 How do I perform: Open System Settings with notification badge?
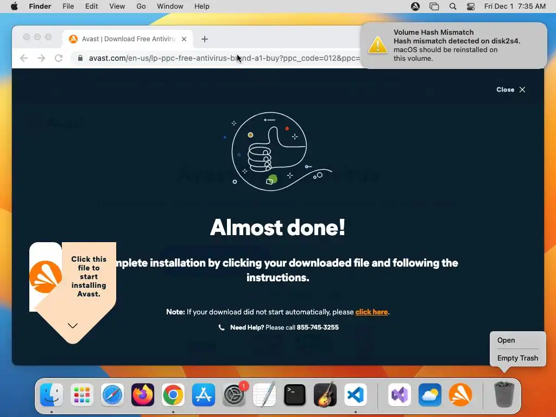pos(235,395)
